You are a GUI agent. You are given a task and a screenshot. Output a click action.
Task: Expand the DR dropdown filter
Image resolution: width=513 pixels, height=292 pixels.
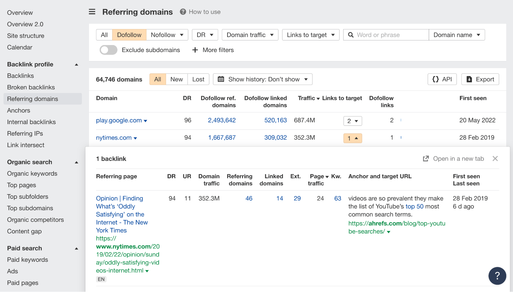pyautogui.click(x=205, y=34)
